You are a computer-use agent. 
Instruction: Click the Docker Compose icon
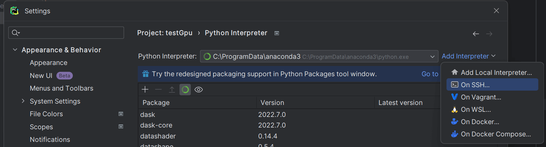(454, 134)
